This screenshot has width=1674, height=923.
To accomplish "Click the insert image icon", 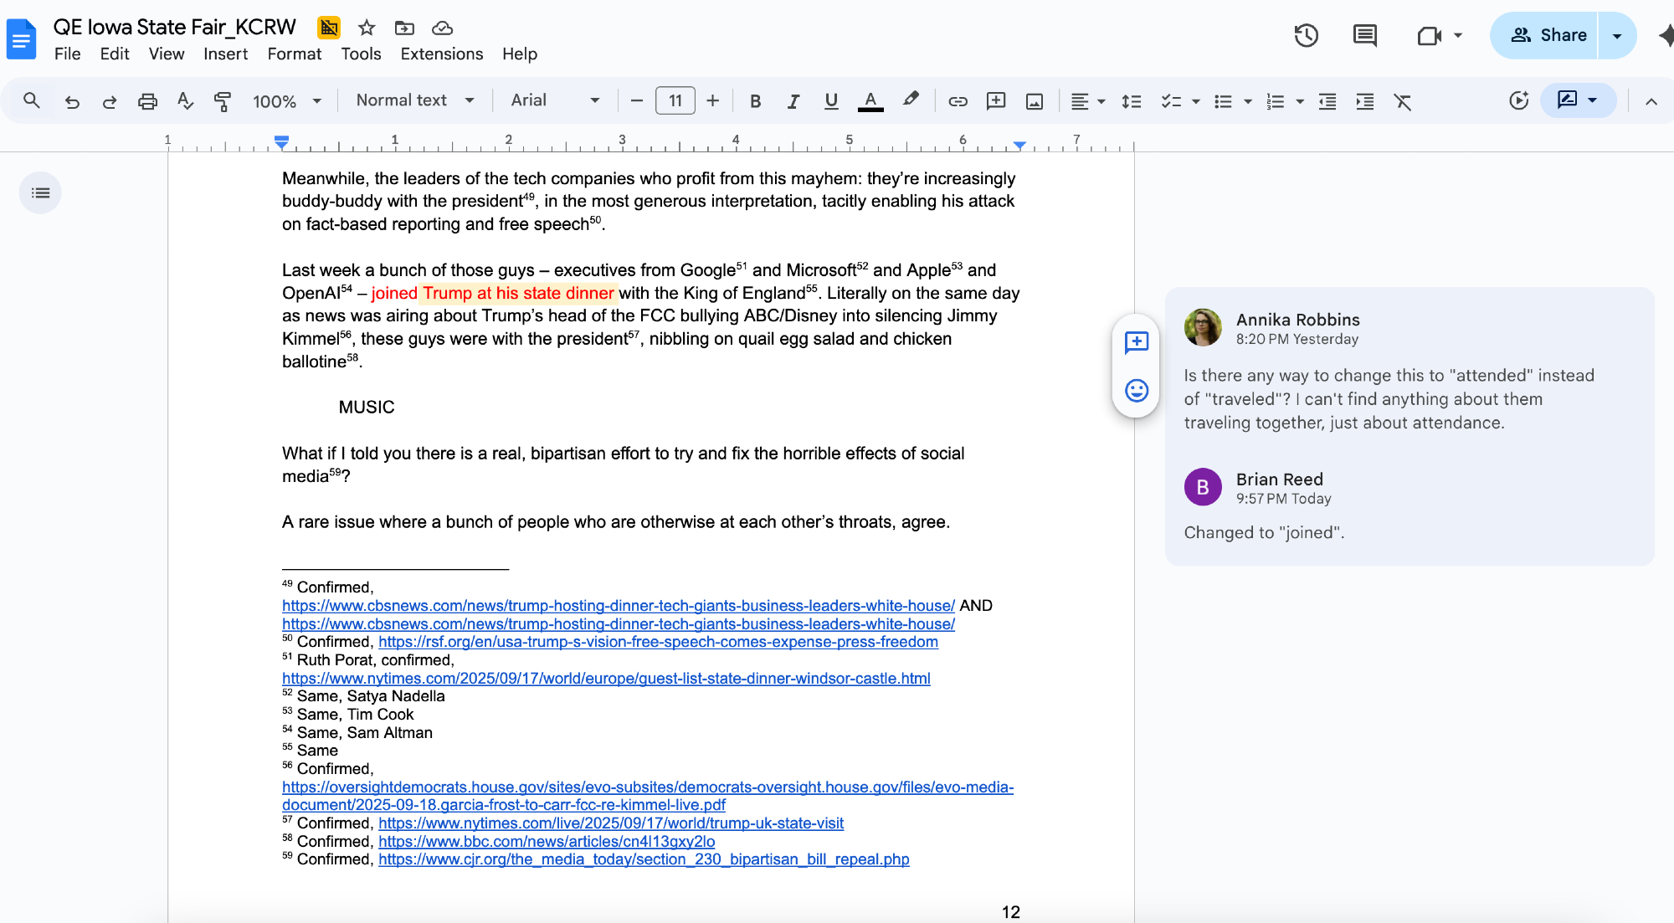I will point(1035,101).
